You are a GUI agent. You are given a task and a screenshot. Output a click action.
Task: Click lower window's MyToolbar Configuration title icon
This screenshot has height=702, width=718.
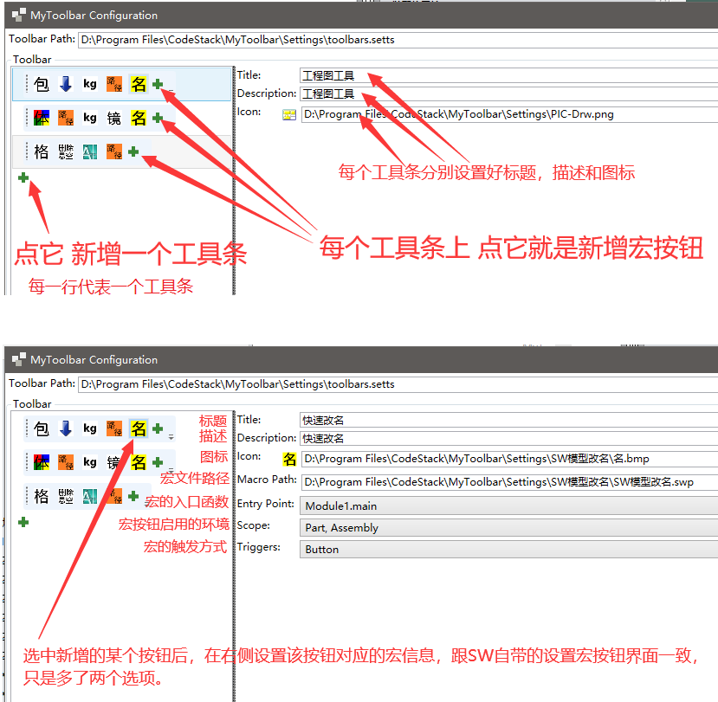coord(19,360)
